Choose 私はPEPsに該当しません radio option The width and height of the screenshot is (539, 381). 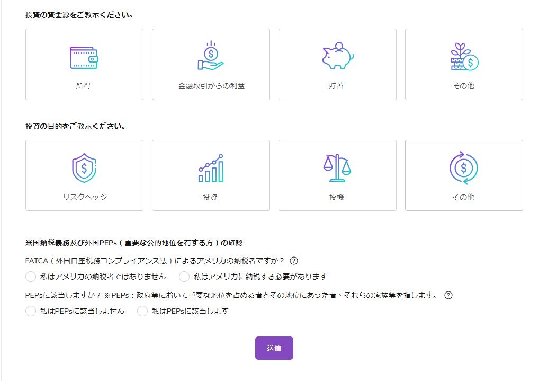point(31,312)
